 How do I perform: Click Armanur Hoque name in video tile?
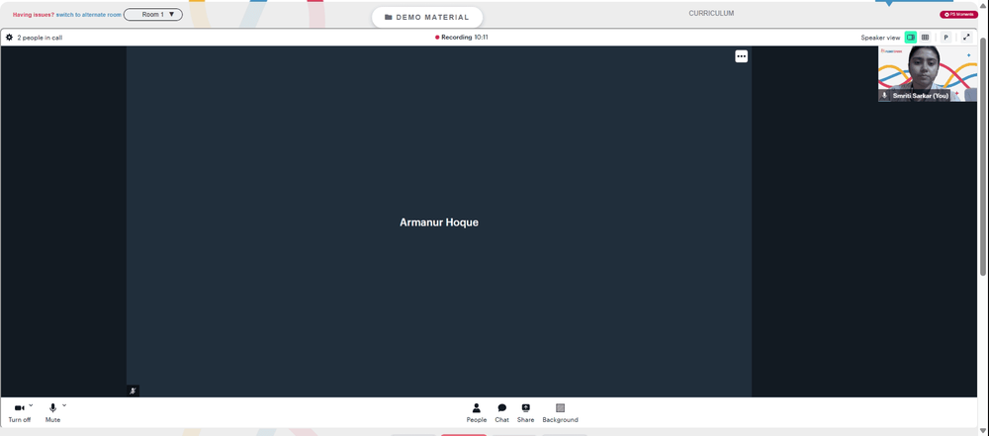tap(439, 222)
